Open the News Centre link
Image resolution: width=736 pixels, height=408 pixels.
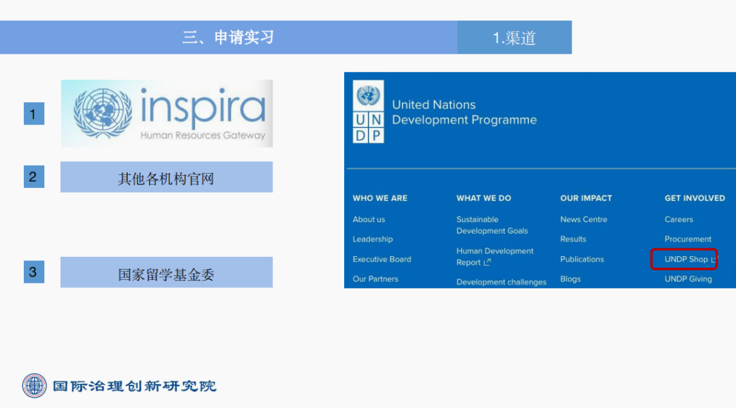click(x=583, y=219)
